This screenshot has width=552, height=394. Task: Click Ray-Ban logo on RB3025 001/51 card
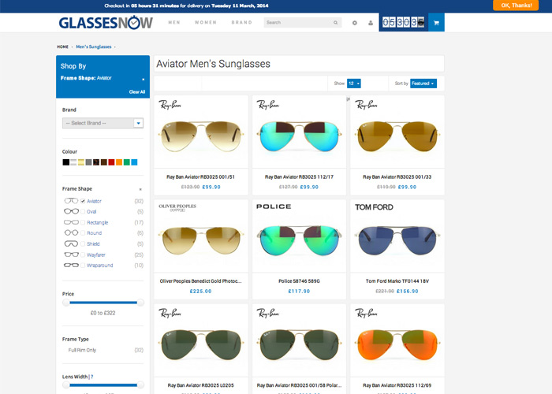pyautogui.click(x=170, y=105)
